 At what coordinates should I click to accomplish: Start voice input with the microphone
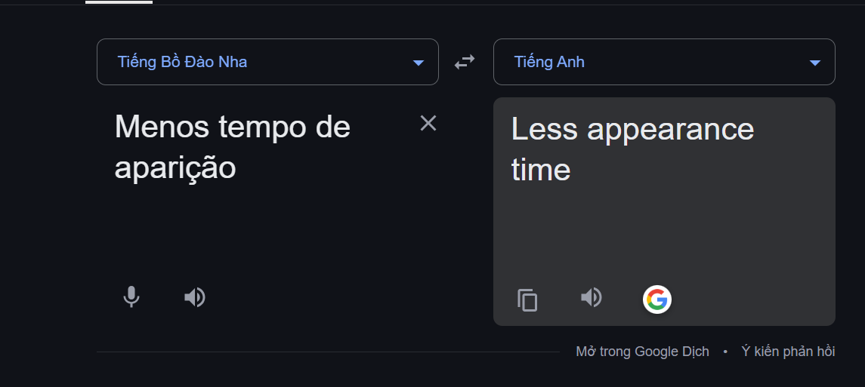(131, 297)
